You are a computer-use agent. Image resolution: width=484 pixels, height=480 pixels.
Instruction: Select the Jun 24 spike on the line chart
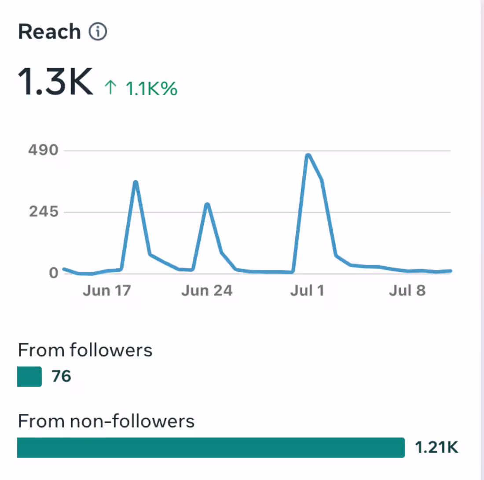[x=207, y=205]
